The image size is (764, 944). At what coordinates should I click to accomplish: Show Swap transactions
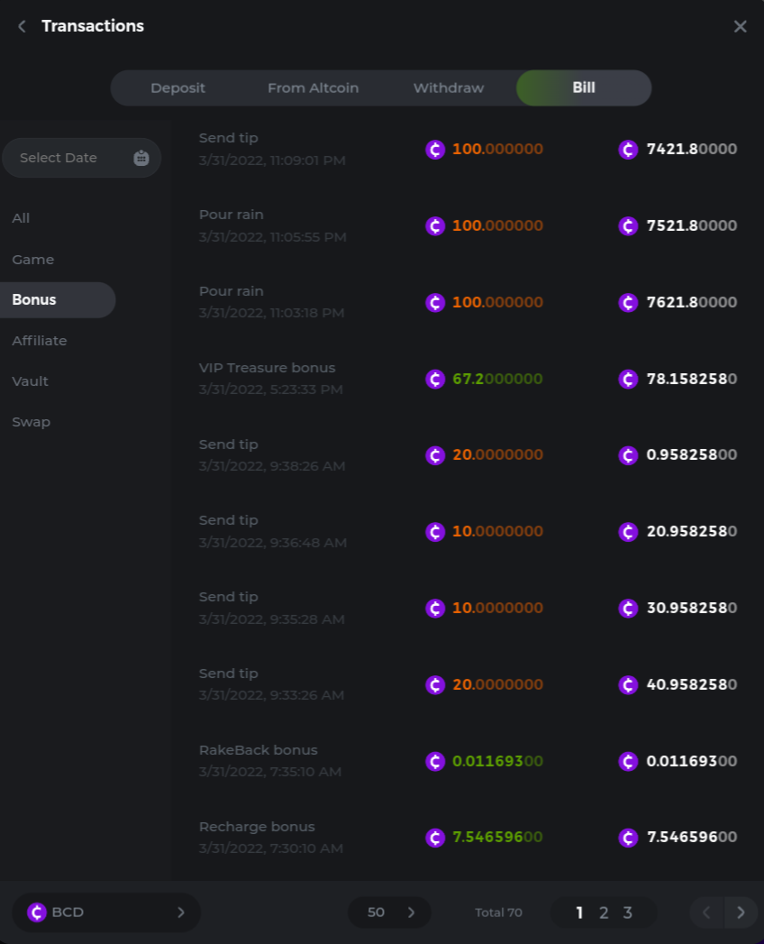click(x=32, y=422)
